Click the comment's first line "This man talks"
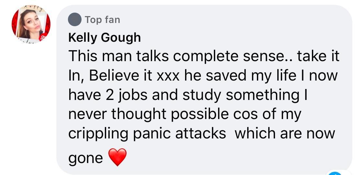Screen dimensions: 364x175 [119, 57]
